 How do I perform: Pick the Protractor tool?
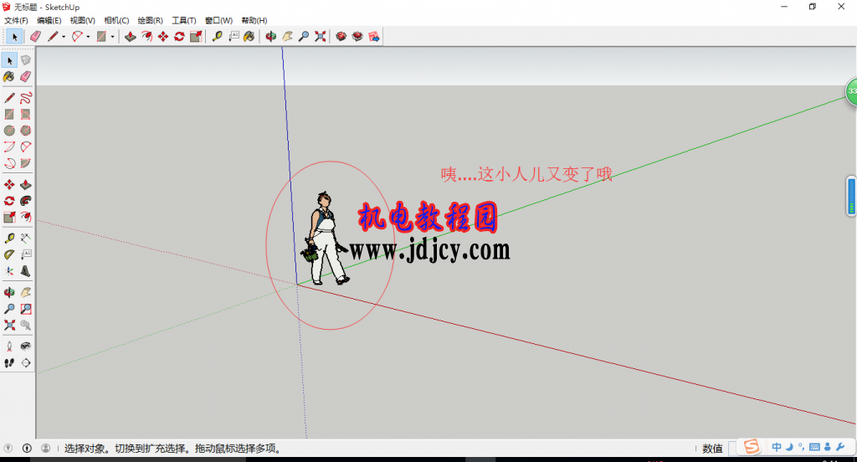(x=9, y=254)
